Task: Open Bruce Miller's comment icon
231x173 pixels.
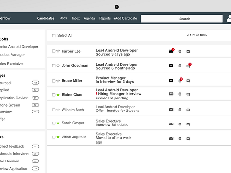Action: click(x=188, y=81)
